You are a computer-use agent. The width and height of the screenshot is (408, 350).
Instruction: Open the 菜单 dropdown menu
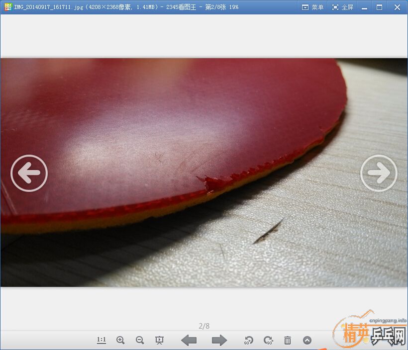312,7
